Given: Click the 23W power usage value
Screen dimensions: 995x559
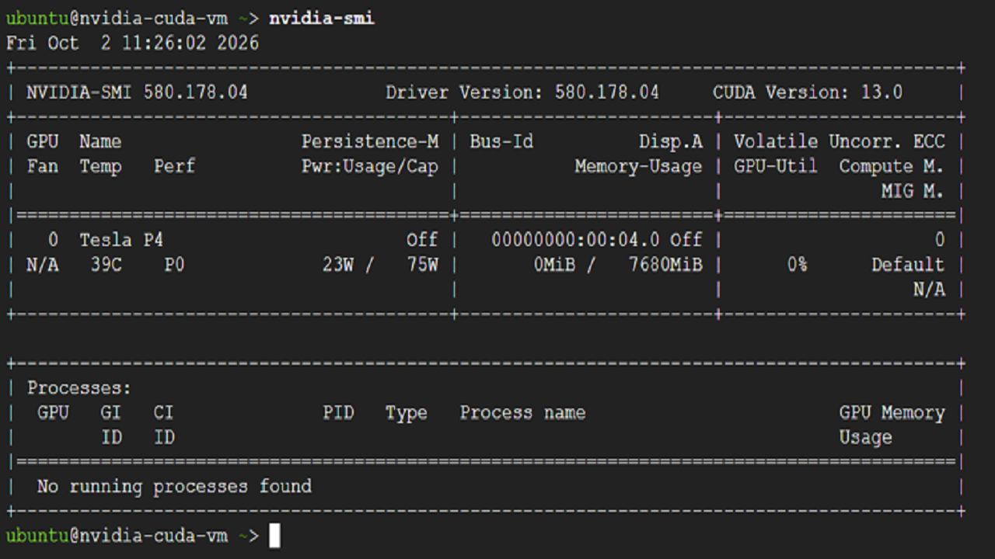Looking at the screenshot, I should [338, 265].
